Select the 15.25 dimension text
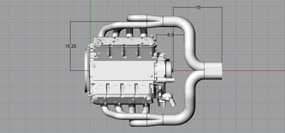 (x=71, y=46)
